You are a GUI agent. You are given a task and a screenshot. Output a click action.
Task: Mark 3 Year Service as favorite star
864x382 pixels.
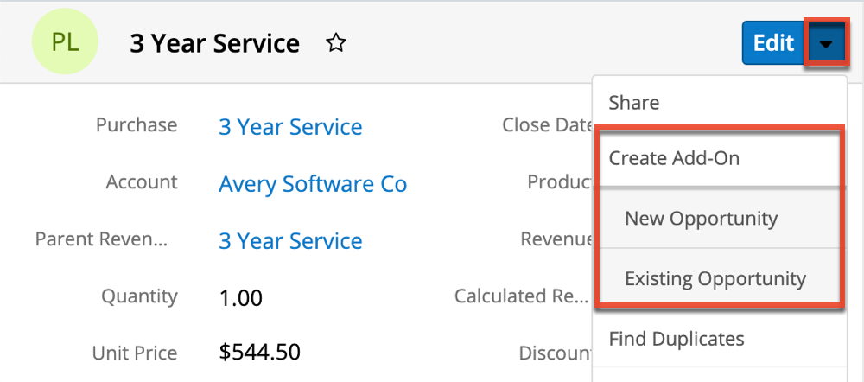click(336, 43)
